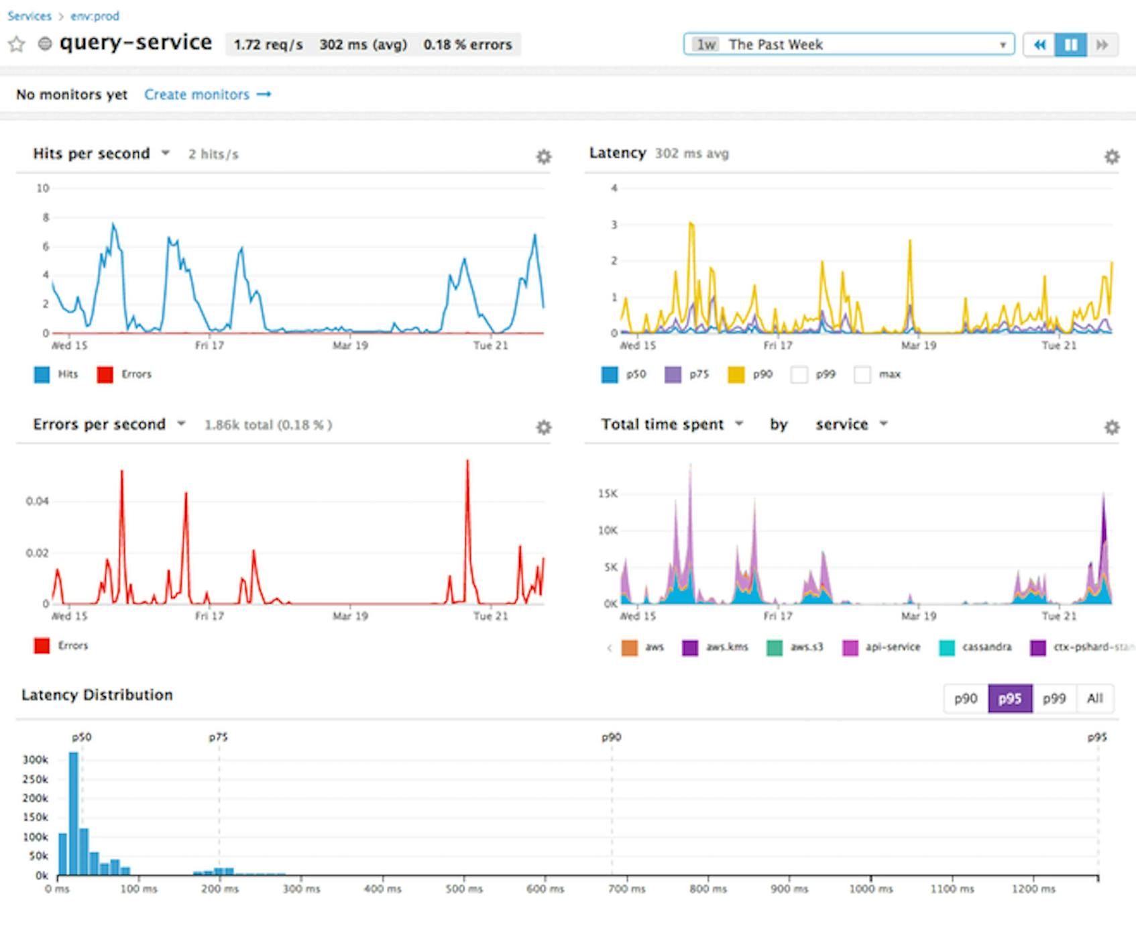Favorite the query-service with the star icon
Image resolution: width=1136 pixels, height=933 pixels.
[17, 44]
